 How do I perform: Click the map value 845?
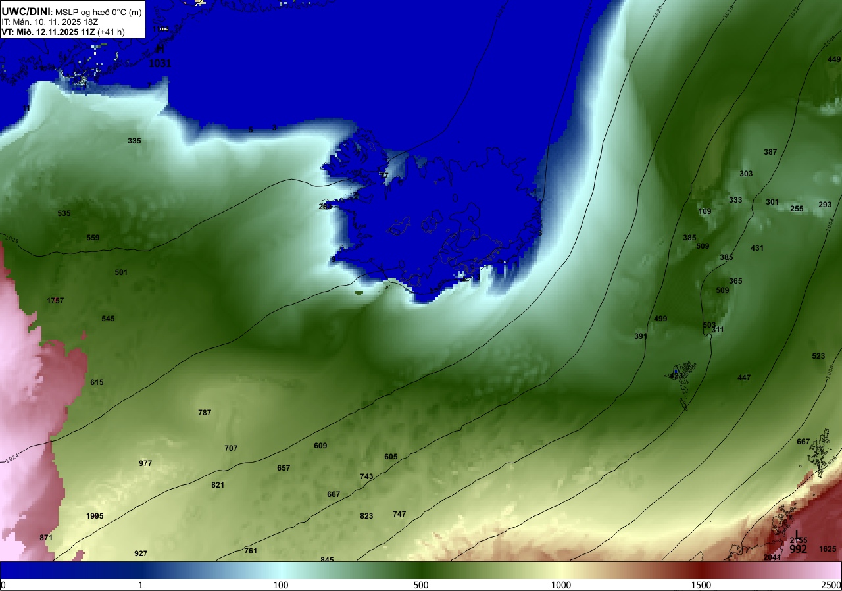[x=327, y=559]
